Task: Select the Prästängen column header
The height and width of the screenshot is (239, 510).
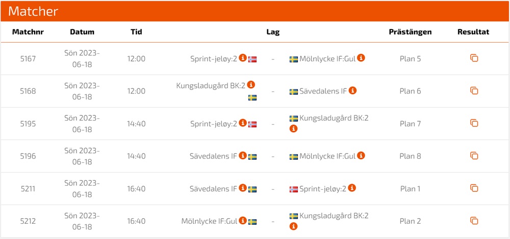Action: [x=410, y=32]
